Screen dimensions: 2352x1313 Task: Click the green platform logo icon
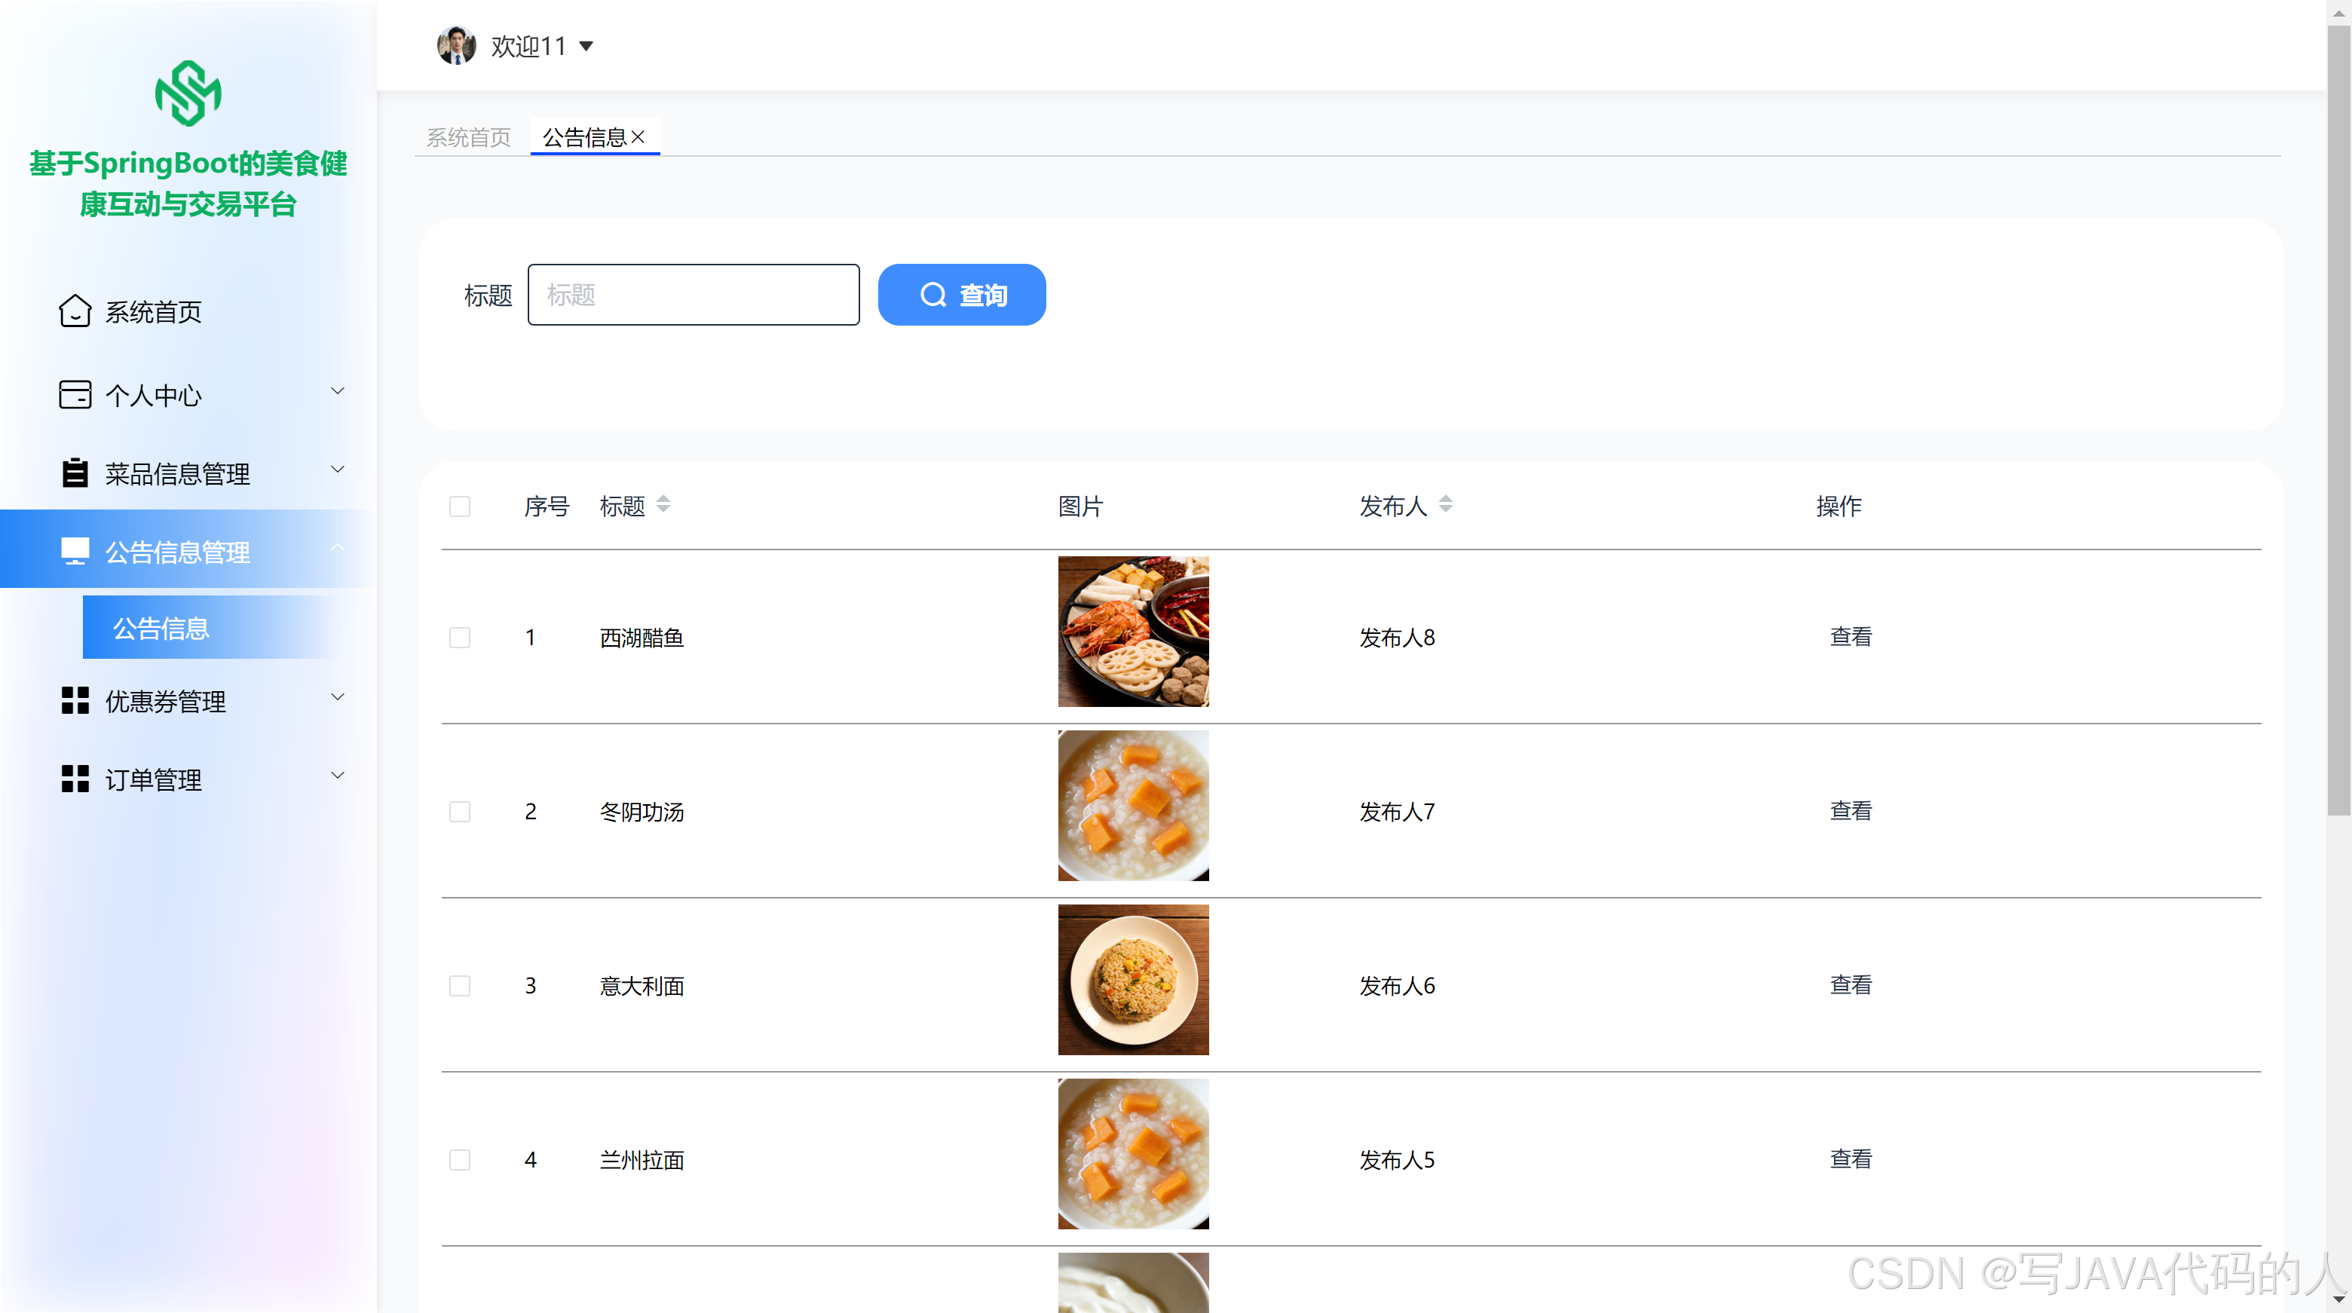188,93
